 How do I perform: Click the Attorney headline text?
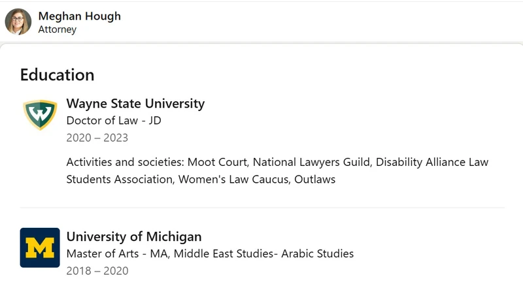pyautogui.click(x=57, y=29)
